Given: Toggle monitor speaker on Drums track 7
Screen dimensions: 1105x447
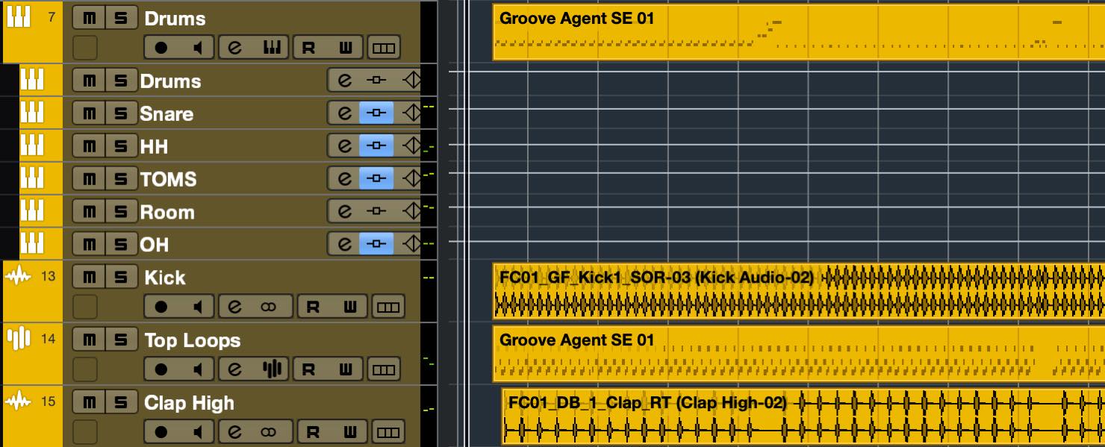Looking at the screenshot, I should [x=197, y=48].
